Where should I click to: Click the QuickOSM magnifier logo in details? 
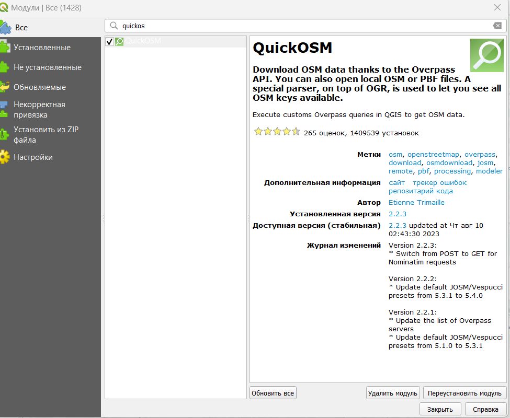click(486, 55)
